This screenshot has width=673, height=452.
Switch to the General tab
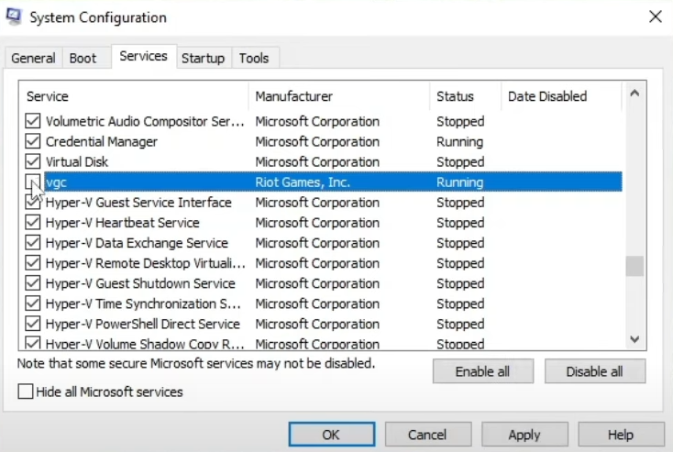click(33, 58)
